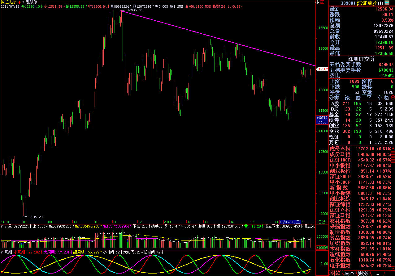This screenshot has width=395, height=276.
Task: Click the anchor icon above the chart
Action: tap(316, 2)
